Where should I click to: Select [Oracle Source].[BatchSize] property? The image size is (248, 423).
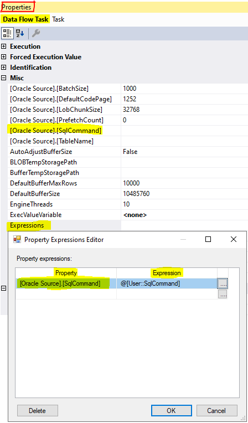(49, 89)
